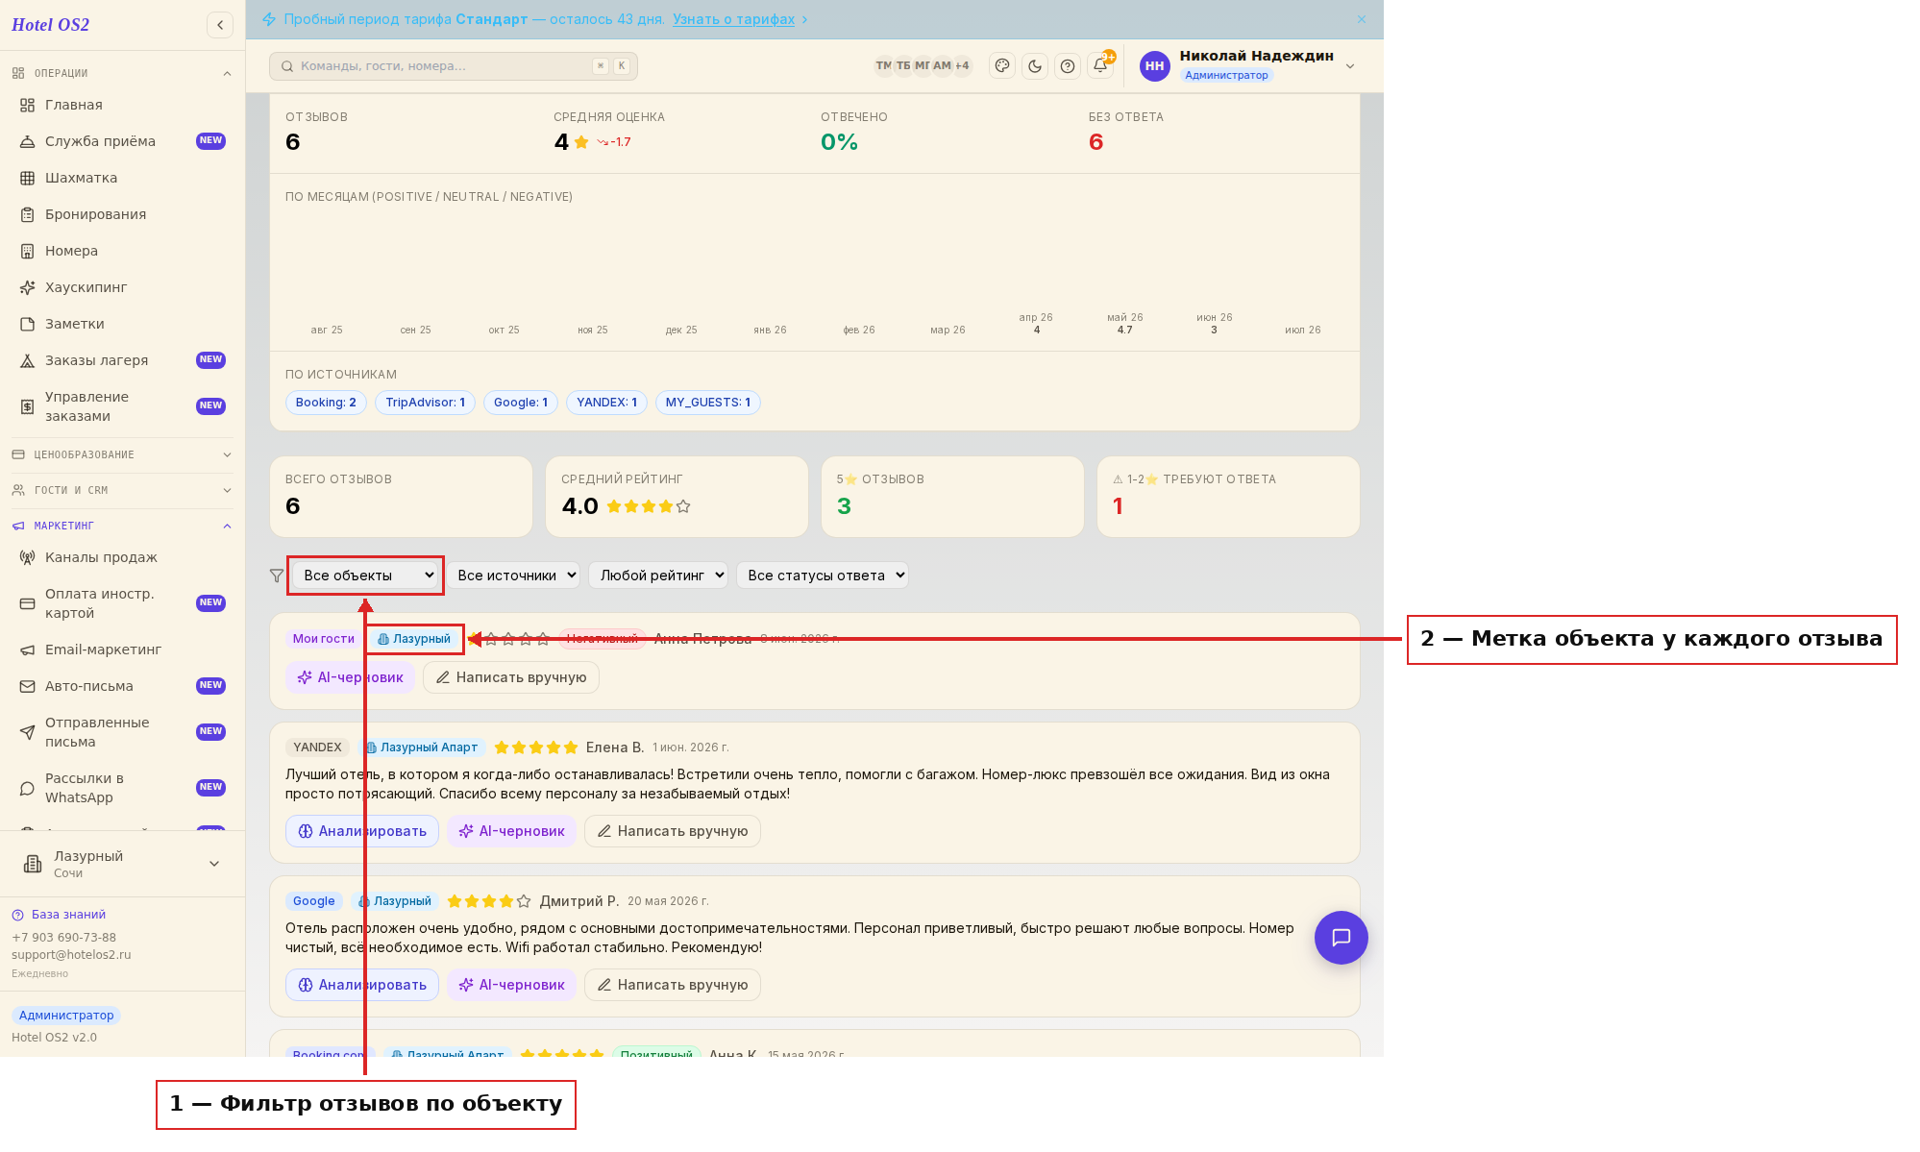Click the Заметки note icon
1920x1152 pixels.
click(x=28, y=324)
